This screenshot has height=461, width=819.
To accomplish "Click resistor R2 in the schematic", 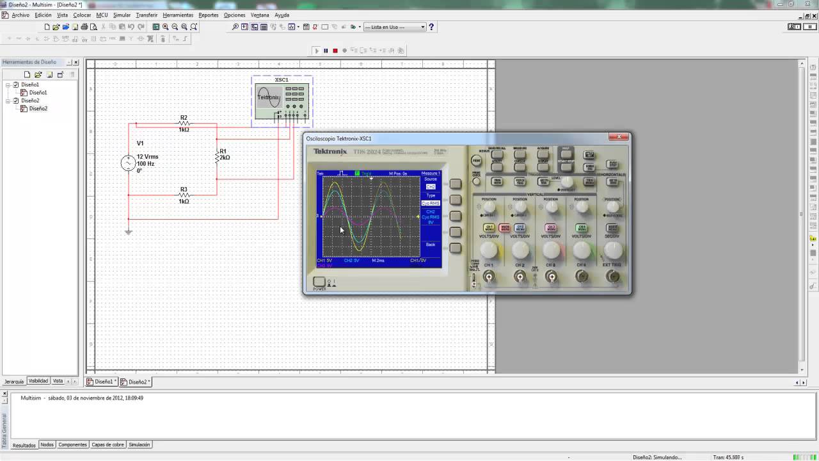I will click(x=184, y=124).
